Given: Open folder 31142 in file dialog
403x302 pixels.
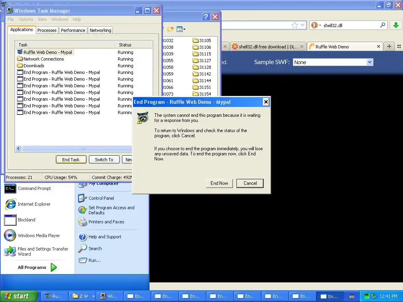Looking at the screenshot, I should 202,74.
